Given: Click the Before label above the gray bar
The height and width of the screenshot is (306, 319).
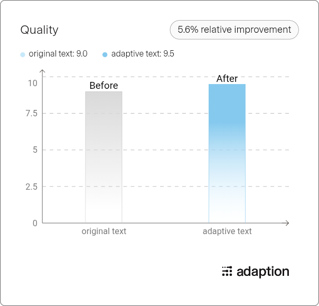Looking at the screenshot, I should [104, 85].
